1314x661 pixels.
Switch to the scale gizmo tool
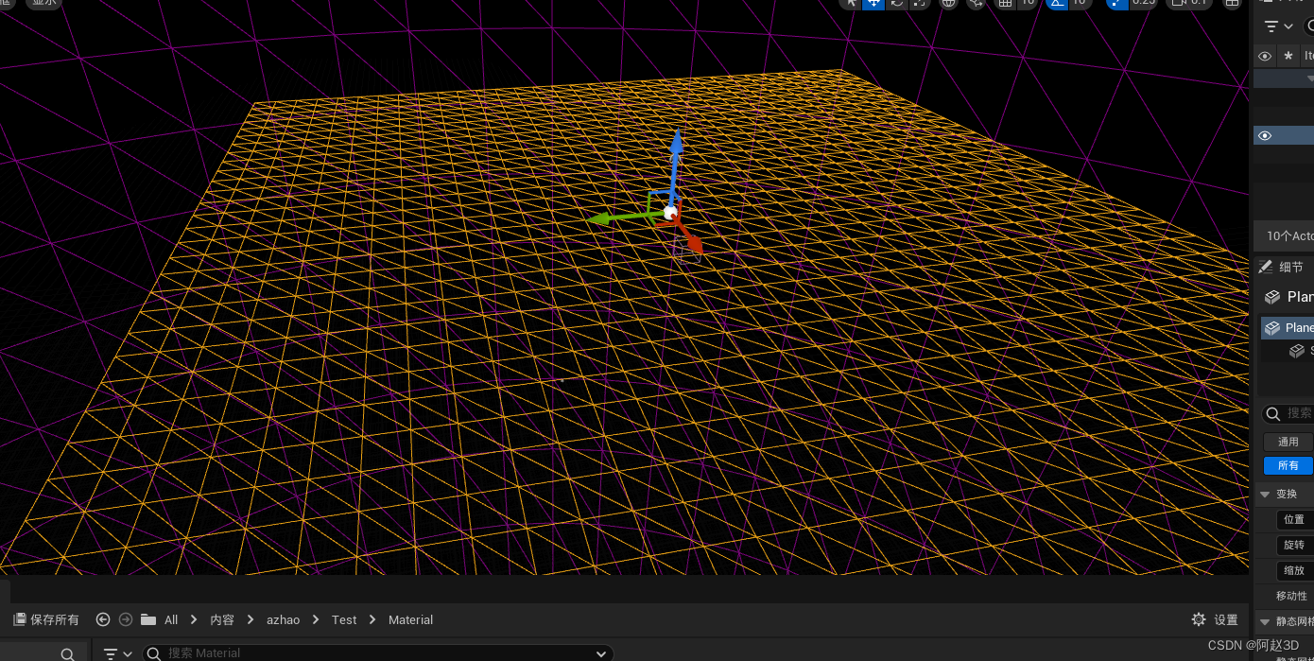919,3
